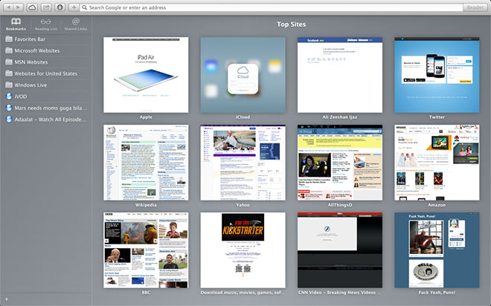Click the Wikipedia label under thumbnail

[146, 205]
